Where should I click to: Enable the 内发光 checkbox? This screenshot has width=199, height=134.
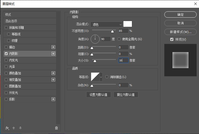(x=6, y=60)
